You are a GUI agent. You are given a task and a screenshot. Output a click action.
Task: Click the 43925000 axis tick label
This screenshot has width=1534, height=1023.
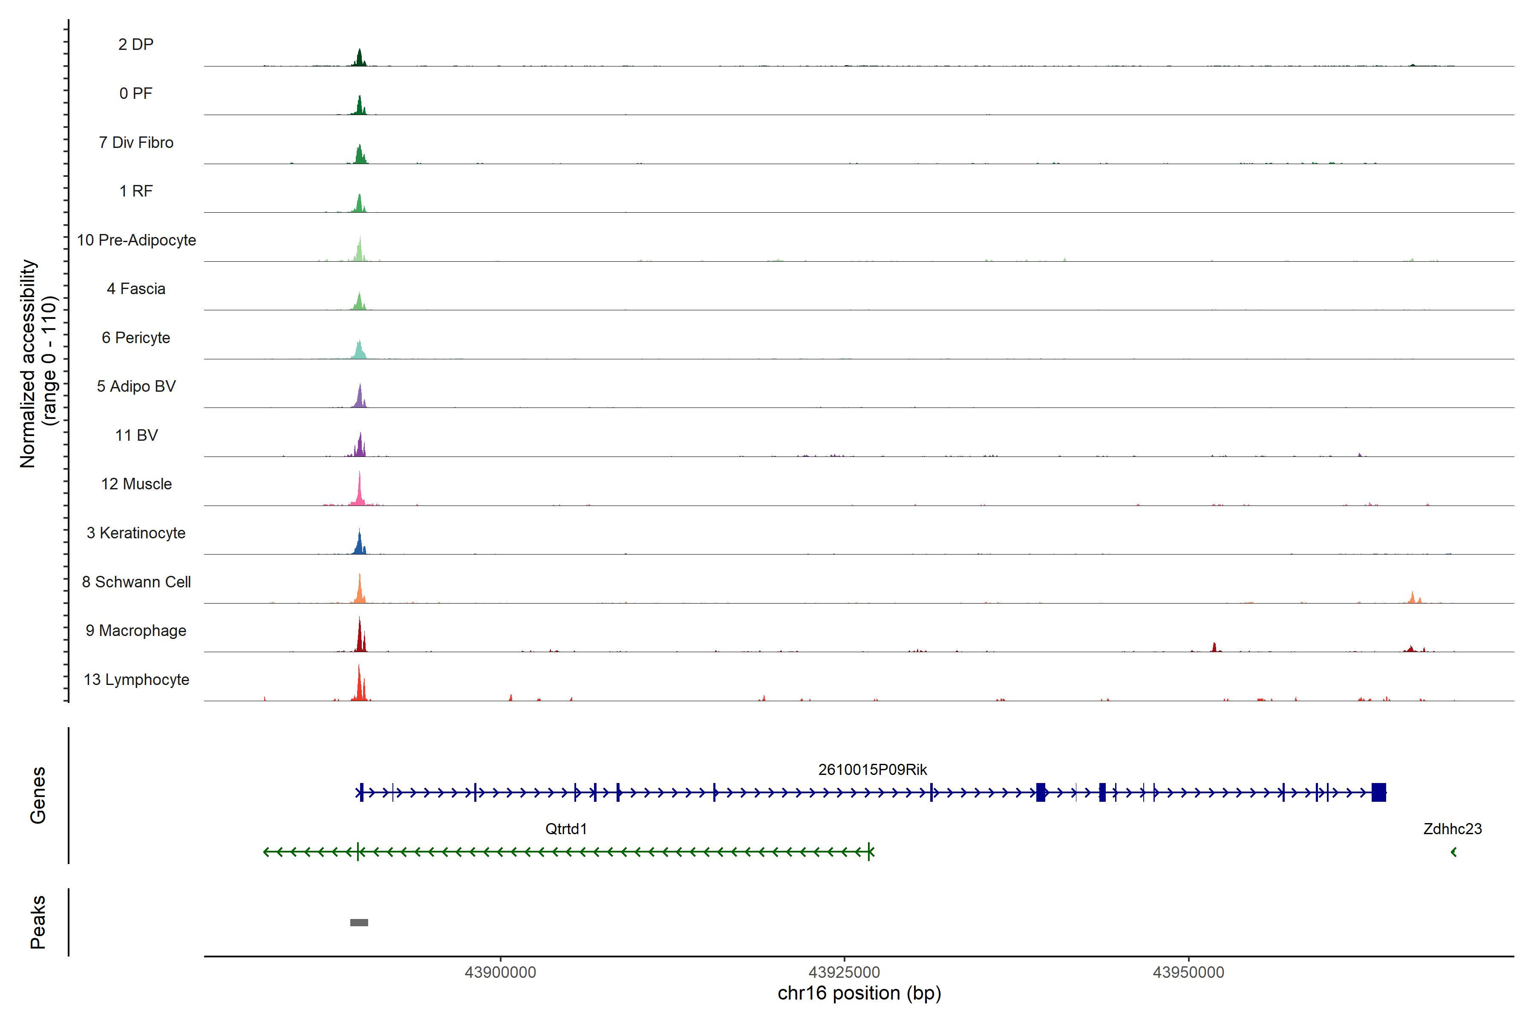pos(844,972)
